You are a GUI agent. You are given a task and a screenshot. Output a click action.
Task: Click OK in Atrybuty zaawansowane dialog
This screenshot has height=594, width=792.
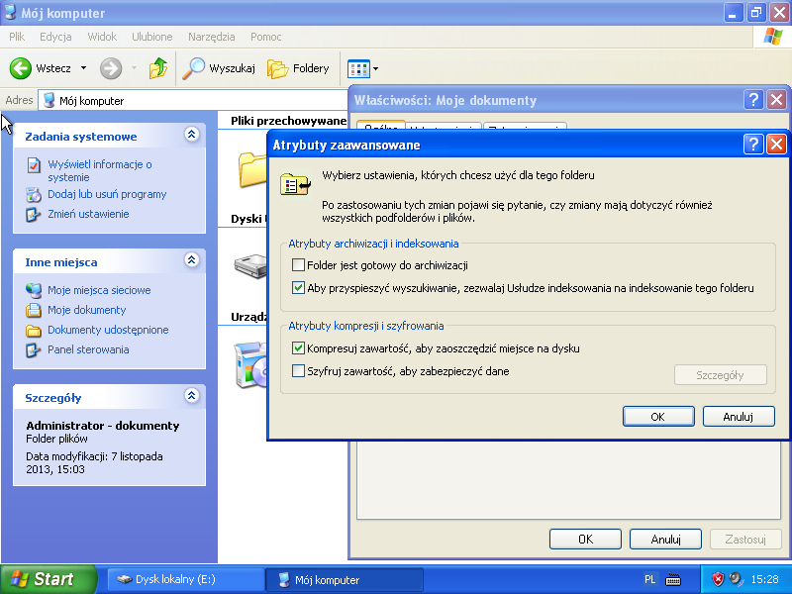tap(657, 417)
